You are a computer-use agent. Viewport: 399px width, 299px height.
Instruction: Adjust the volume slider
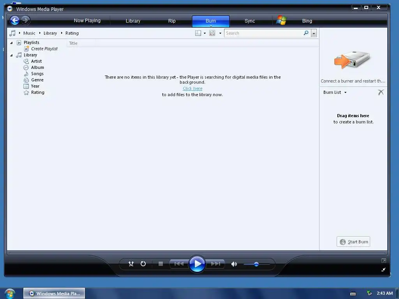coord(256,264)
